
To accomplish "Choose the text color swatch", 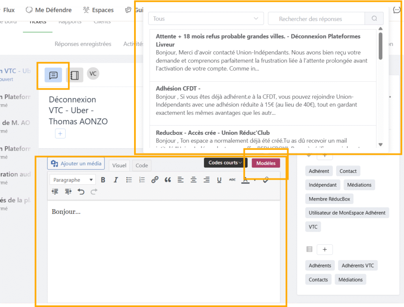I will click(245, 180).
